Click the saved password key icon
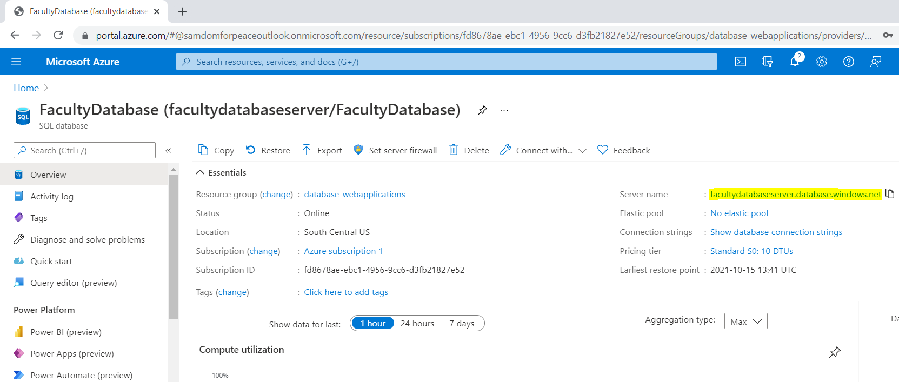 (888, 35)
